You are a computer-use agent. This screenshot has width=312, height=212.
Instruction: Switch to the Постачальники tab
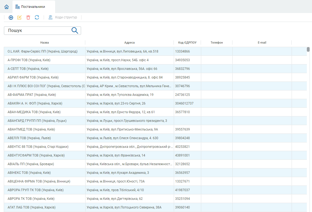coord(34,7)
